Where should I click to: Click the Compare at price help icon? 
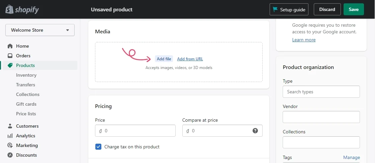click(255, 131)
